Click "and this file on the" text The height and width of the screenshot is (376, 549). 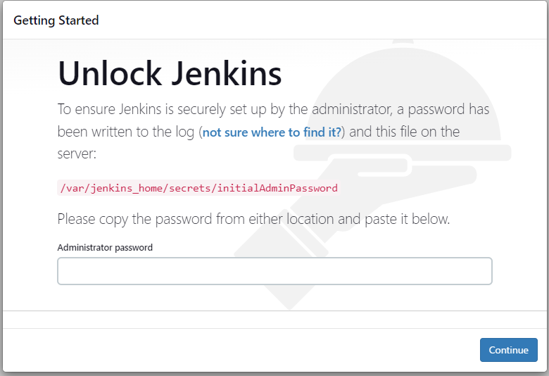405,132
